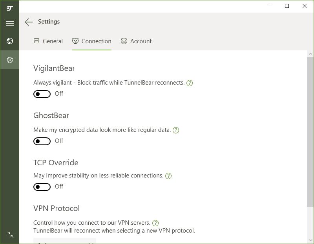Select the Connection tab
Image resolution: width=314 pixels, height=244 pixels.
pos(92,41)
